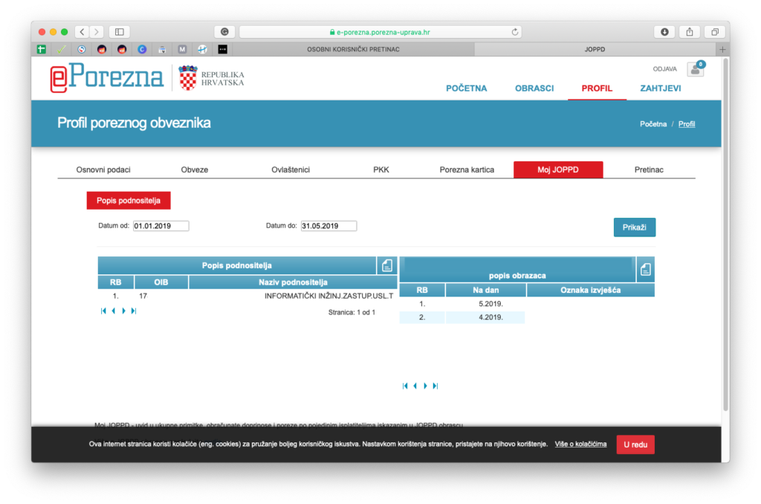Toggle the Safari sidebar button
This screenshot has width=761, height=504.
[x=119, y=32]
